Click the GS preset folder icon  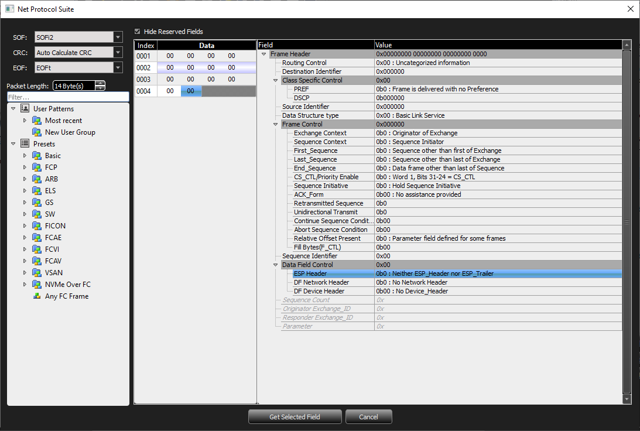[x=37, y=203]
